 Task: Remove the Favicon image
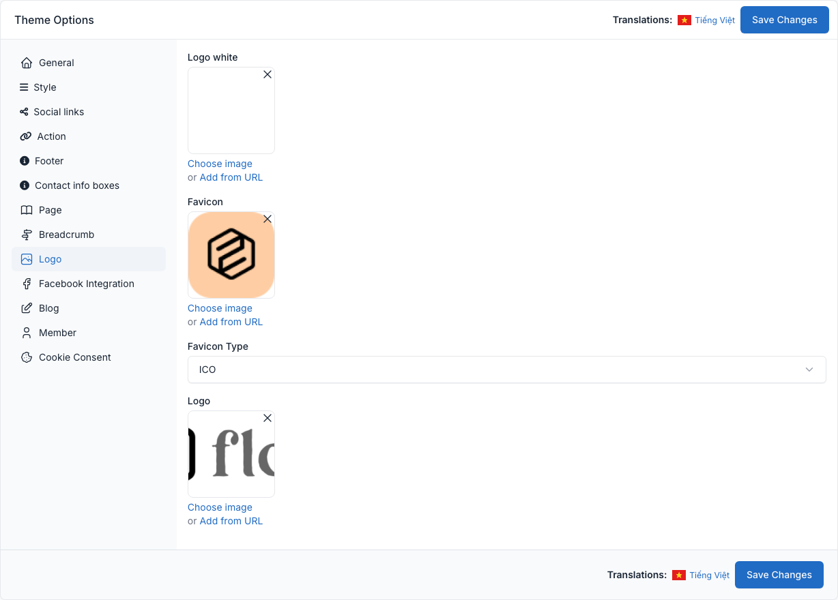coord(268,219)
